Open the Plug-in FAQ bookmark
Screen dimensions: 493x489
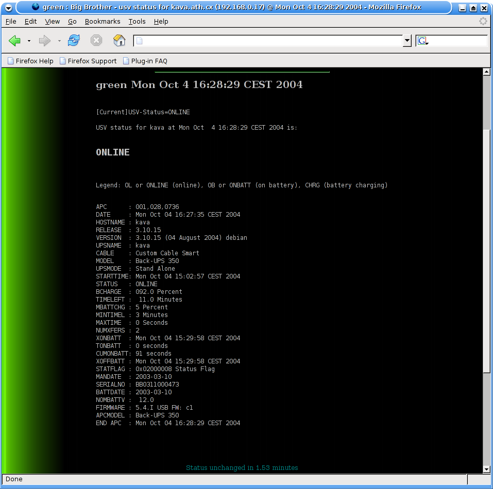pyautogui.click(x=145, y=61)
